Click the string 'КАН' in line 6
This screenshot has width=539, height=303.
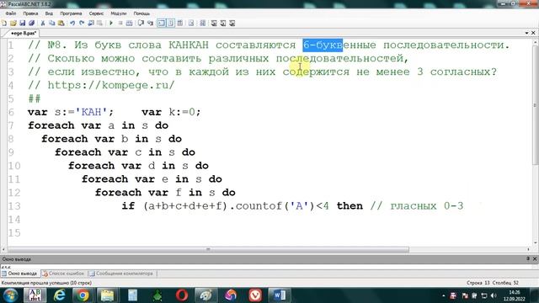pyautogui.click(x=91, y=112)
